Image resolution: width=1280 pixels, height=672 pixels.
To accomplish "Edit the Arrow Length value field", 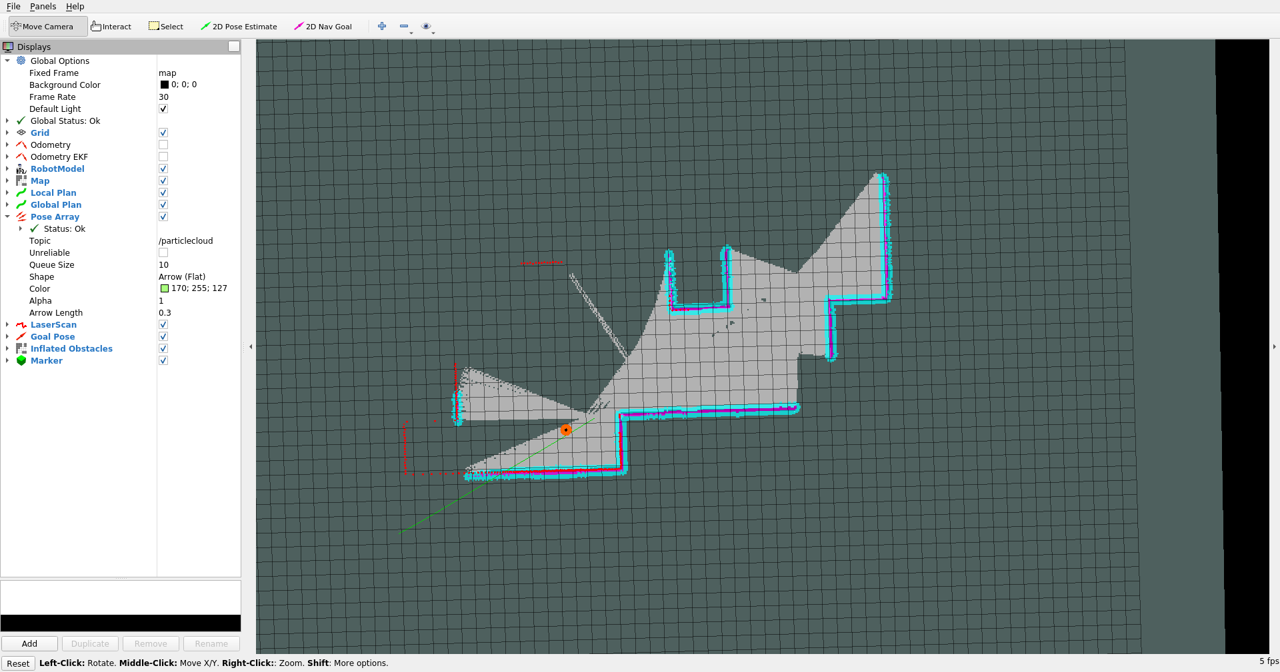I will [x=197, y=313].
